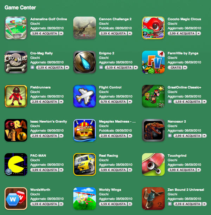Click the 3,99 € ACQUISTA button for PAC-MAN
211x215 pixels.
[44, 170]
